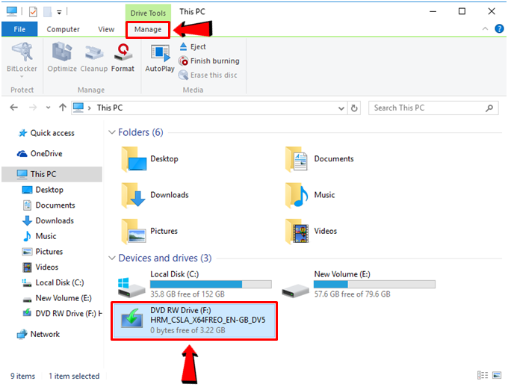508x387 pixels.
Task: Select Documents in the navigation tree
Action: 49,205
